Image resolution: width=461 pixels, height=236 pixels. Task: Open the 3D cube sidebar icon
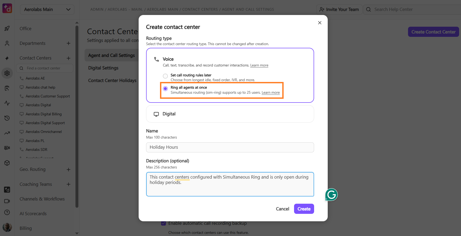(7, 163)
